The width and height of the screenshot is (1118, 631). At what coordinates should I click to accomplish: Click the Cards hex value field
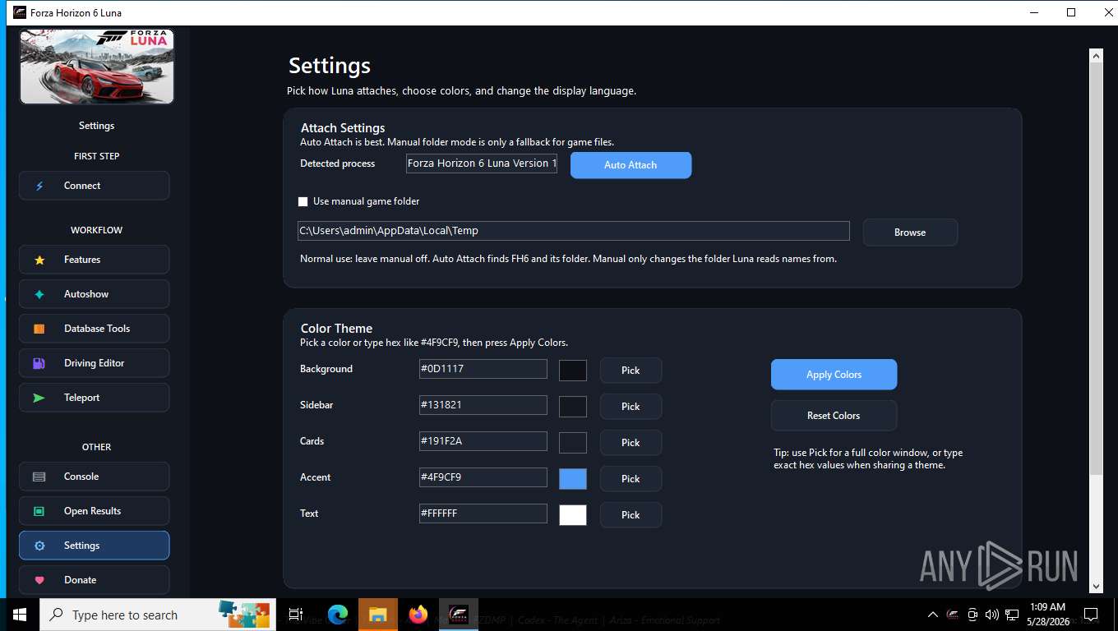point(483,441)
